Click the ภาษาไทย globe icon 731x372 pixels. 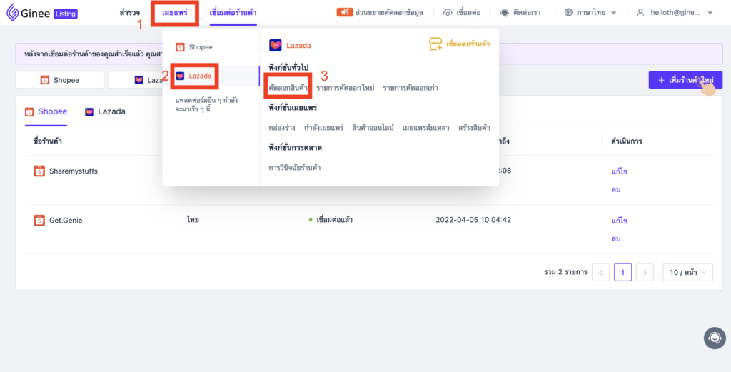(x=568, y=13)
